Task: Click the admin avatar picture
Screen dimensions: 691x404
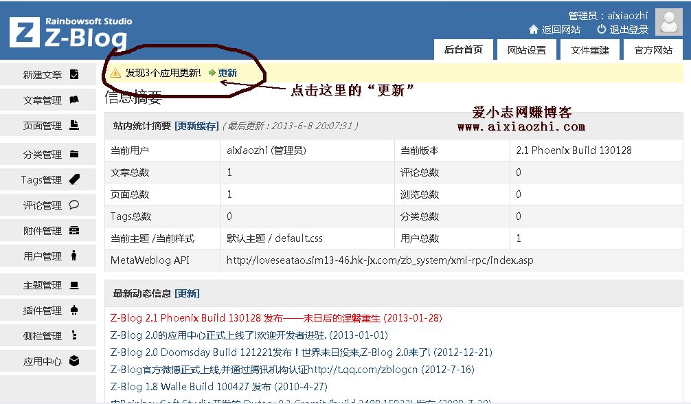Action: click(x=669, y=21)
